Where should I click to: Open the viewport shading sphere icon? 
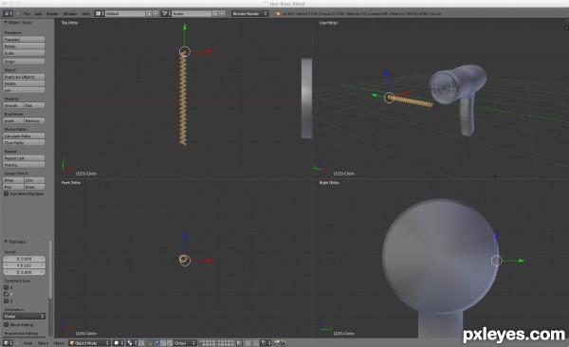tap(119, 342)
